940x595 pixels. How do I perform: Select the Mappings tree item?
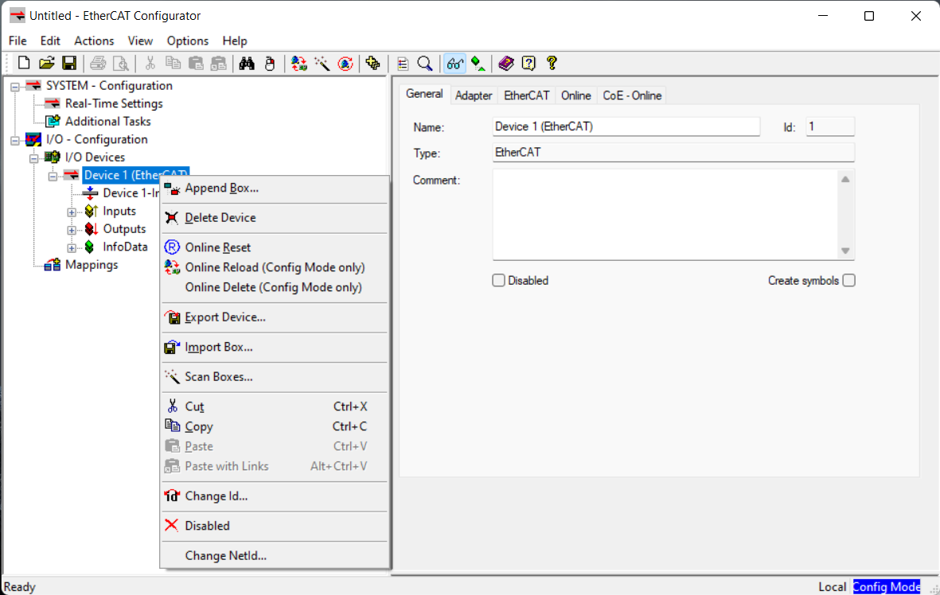point(92,264)
